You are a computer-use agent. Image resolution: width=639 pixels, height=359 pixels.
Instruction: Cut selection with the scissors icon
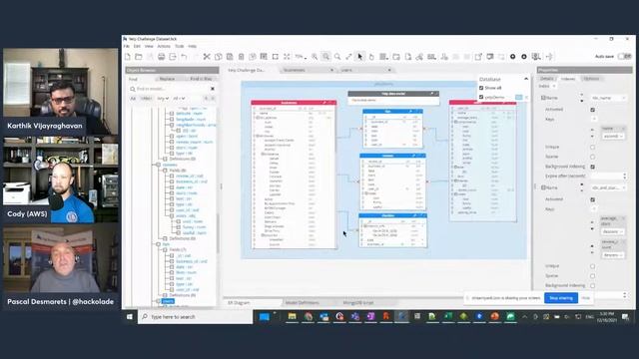(x=207, y=57)
